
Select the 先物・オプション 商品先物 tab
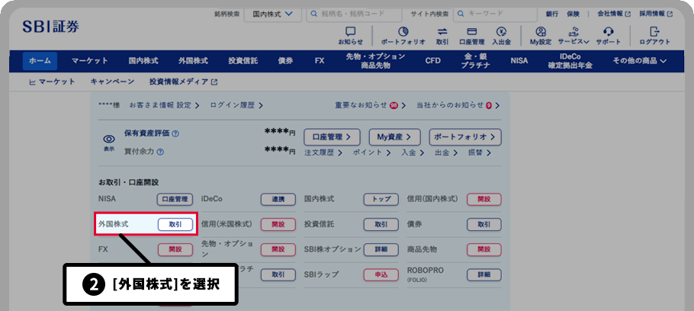tap(375, 61)
